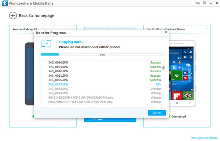Image resolution: width=220 pixels, height=141 pixels.
Task: Select IMG_0016.JPG row
Action: pos(103,71)
